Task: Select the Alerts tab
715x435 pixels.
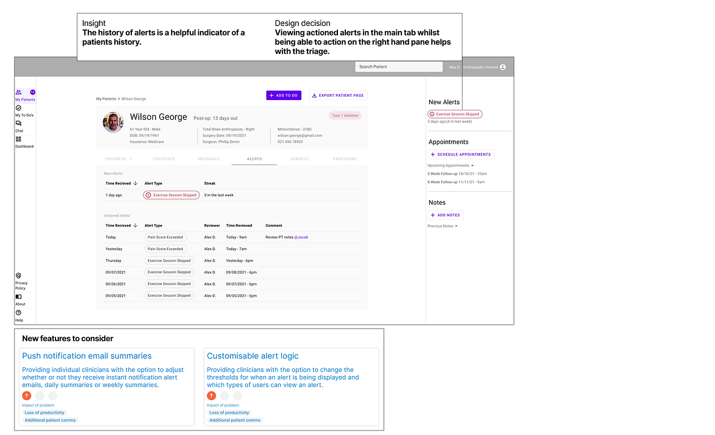Action: click(x=254, y=159)
